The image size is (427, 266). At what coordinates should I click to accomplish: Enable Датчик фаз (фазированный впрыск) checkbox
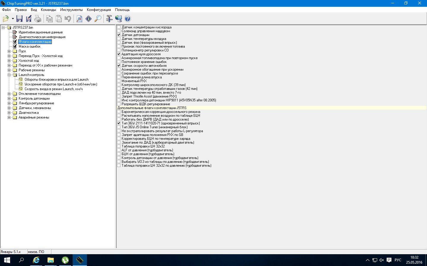pyautogui.click(x=119, y=43)
